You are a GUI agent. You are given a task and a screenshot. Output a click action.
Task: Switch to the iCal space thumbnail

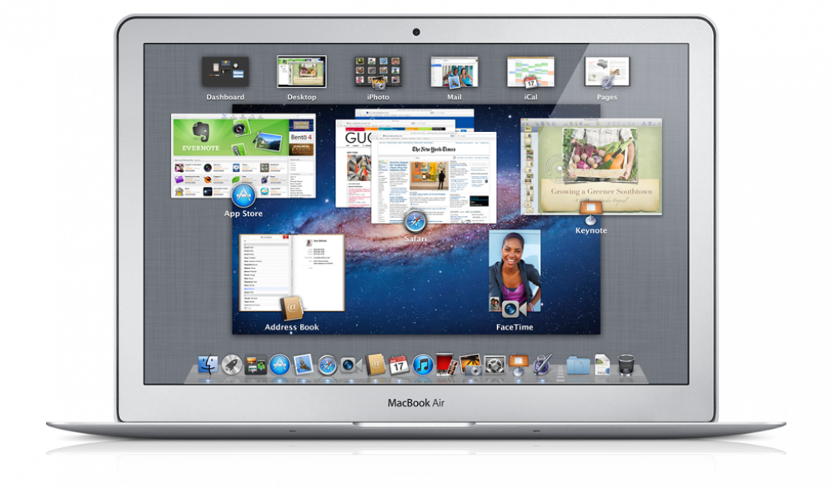(530, 72)
